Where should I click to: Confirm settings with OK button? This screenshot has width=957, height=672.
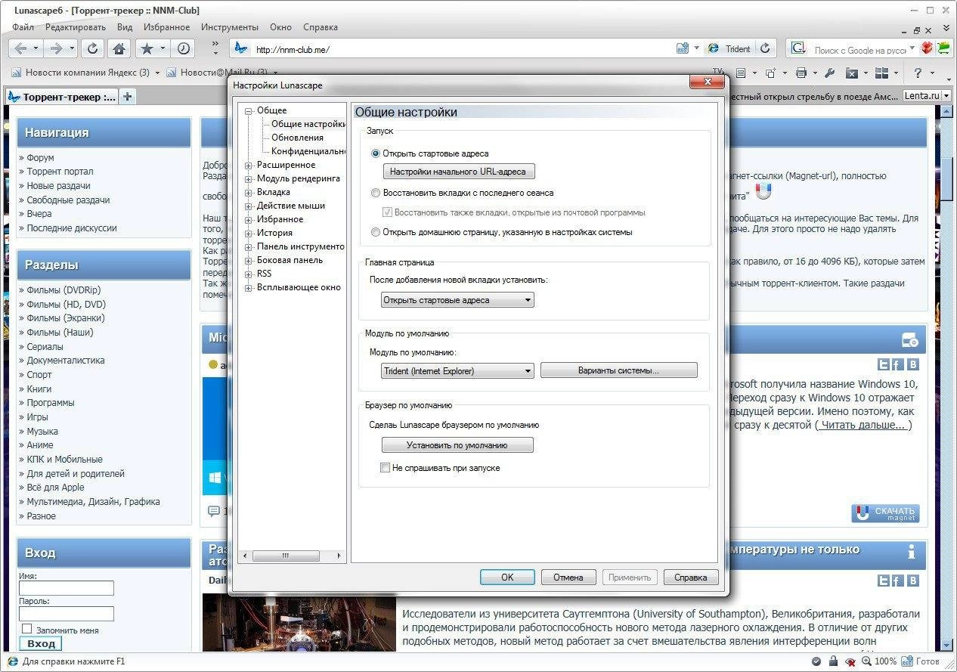(507, 577)
